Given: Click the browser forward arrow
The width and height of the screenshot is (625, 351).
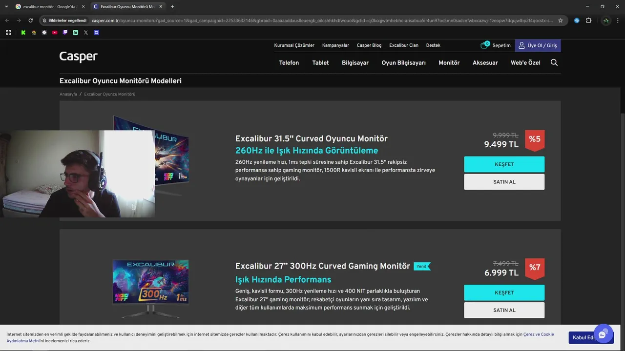Looking at the screenshot, I should pyautogui.click(x=19, y=20).
